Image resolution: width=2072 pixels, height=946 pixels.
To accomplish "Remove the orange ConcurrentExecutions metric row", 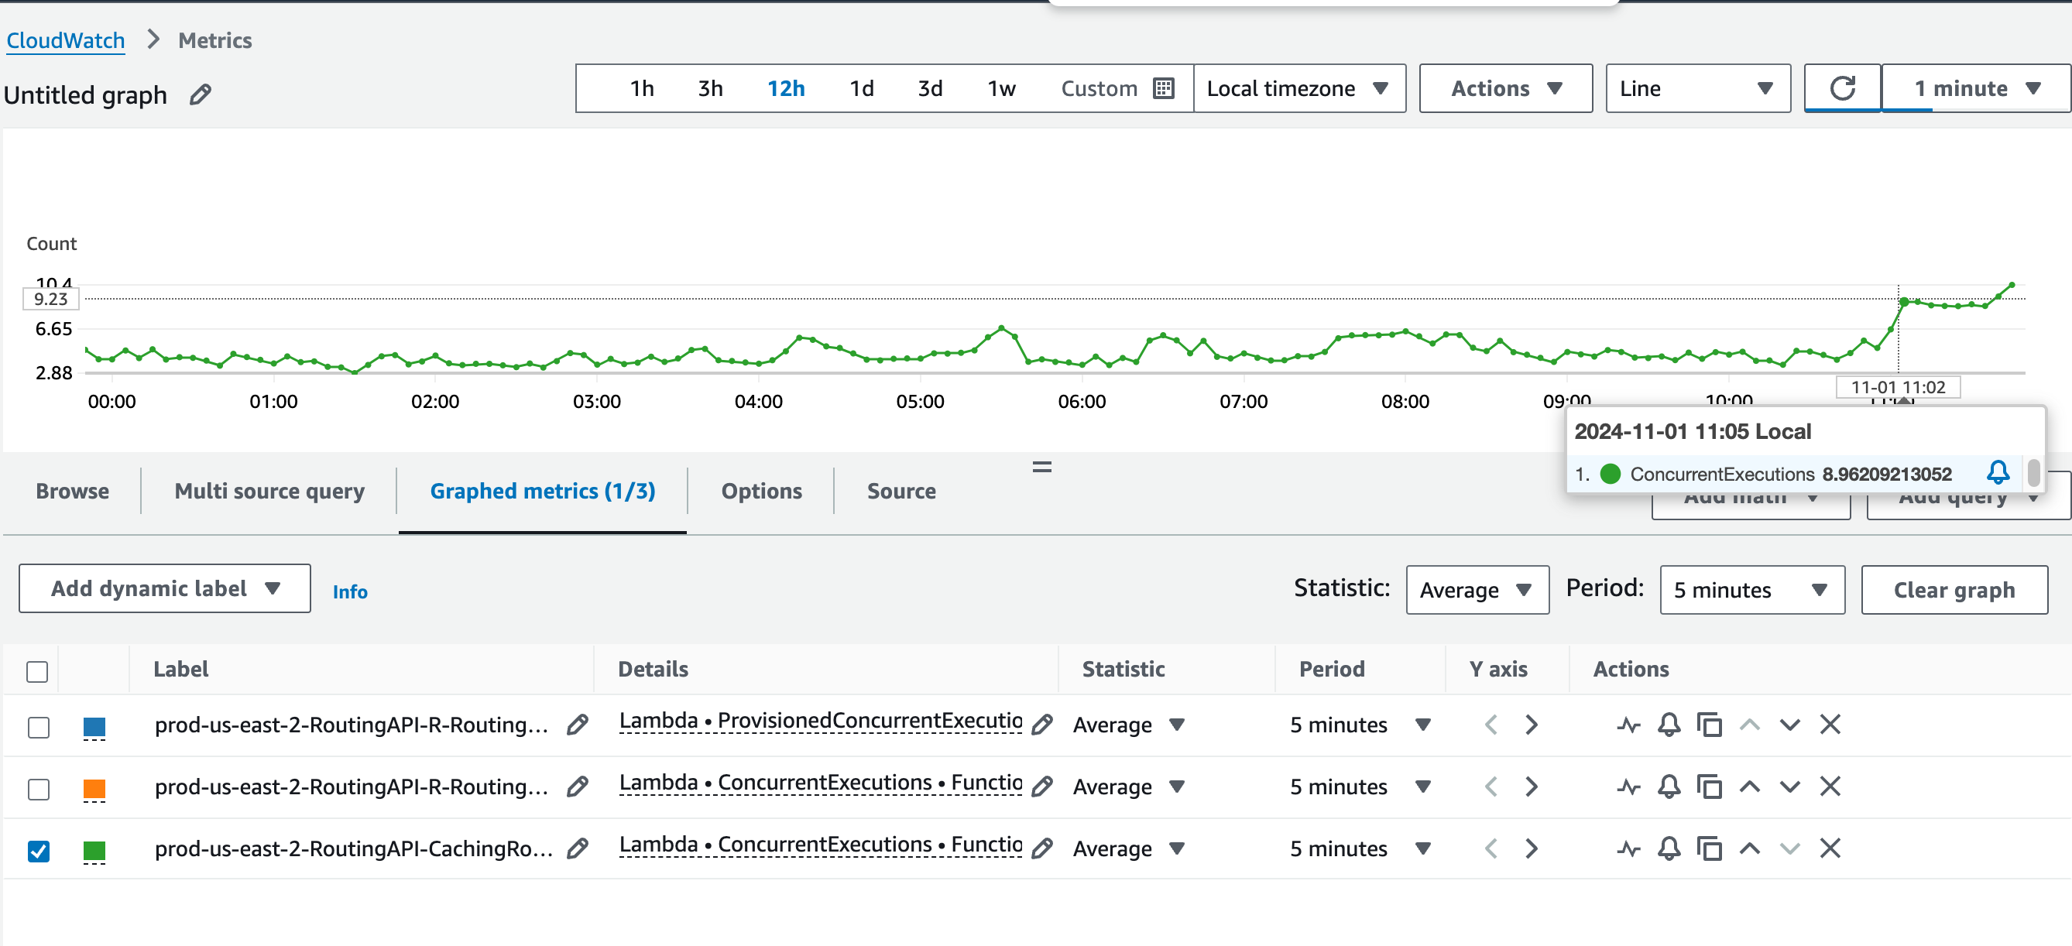I will [x=1830, y=787].
